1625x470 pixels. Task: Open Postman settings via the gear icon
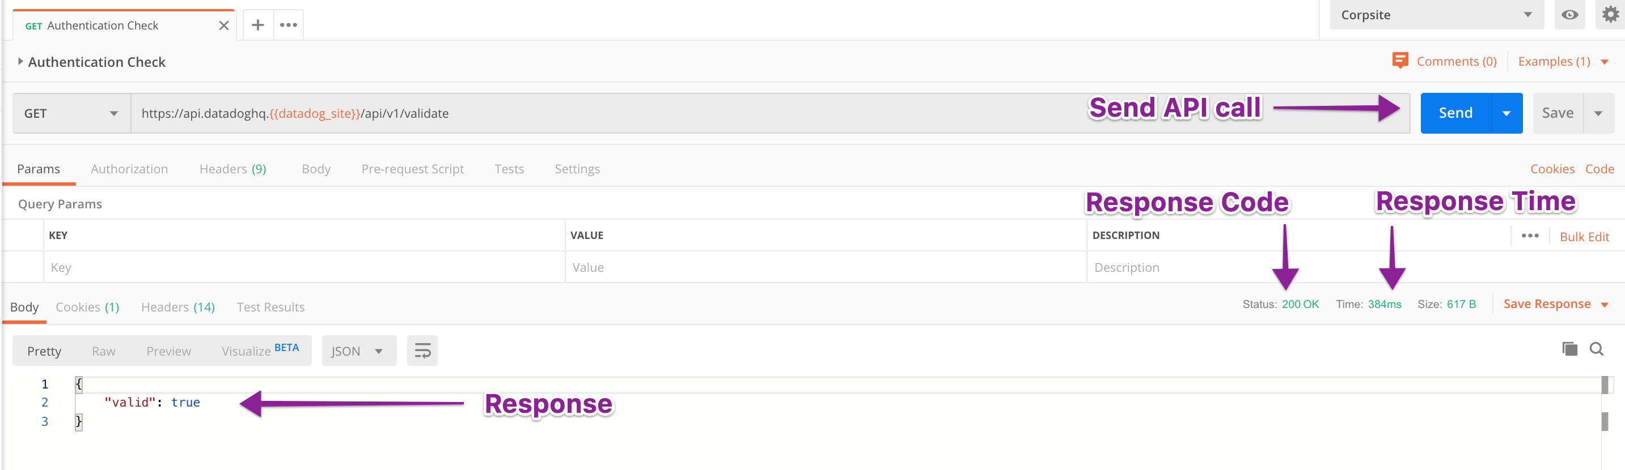click(1610, 15)
